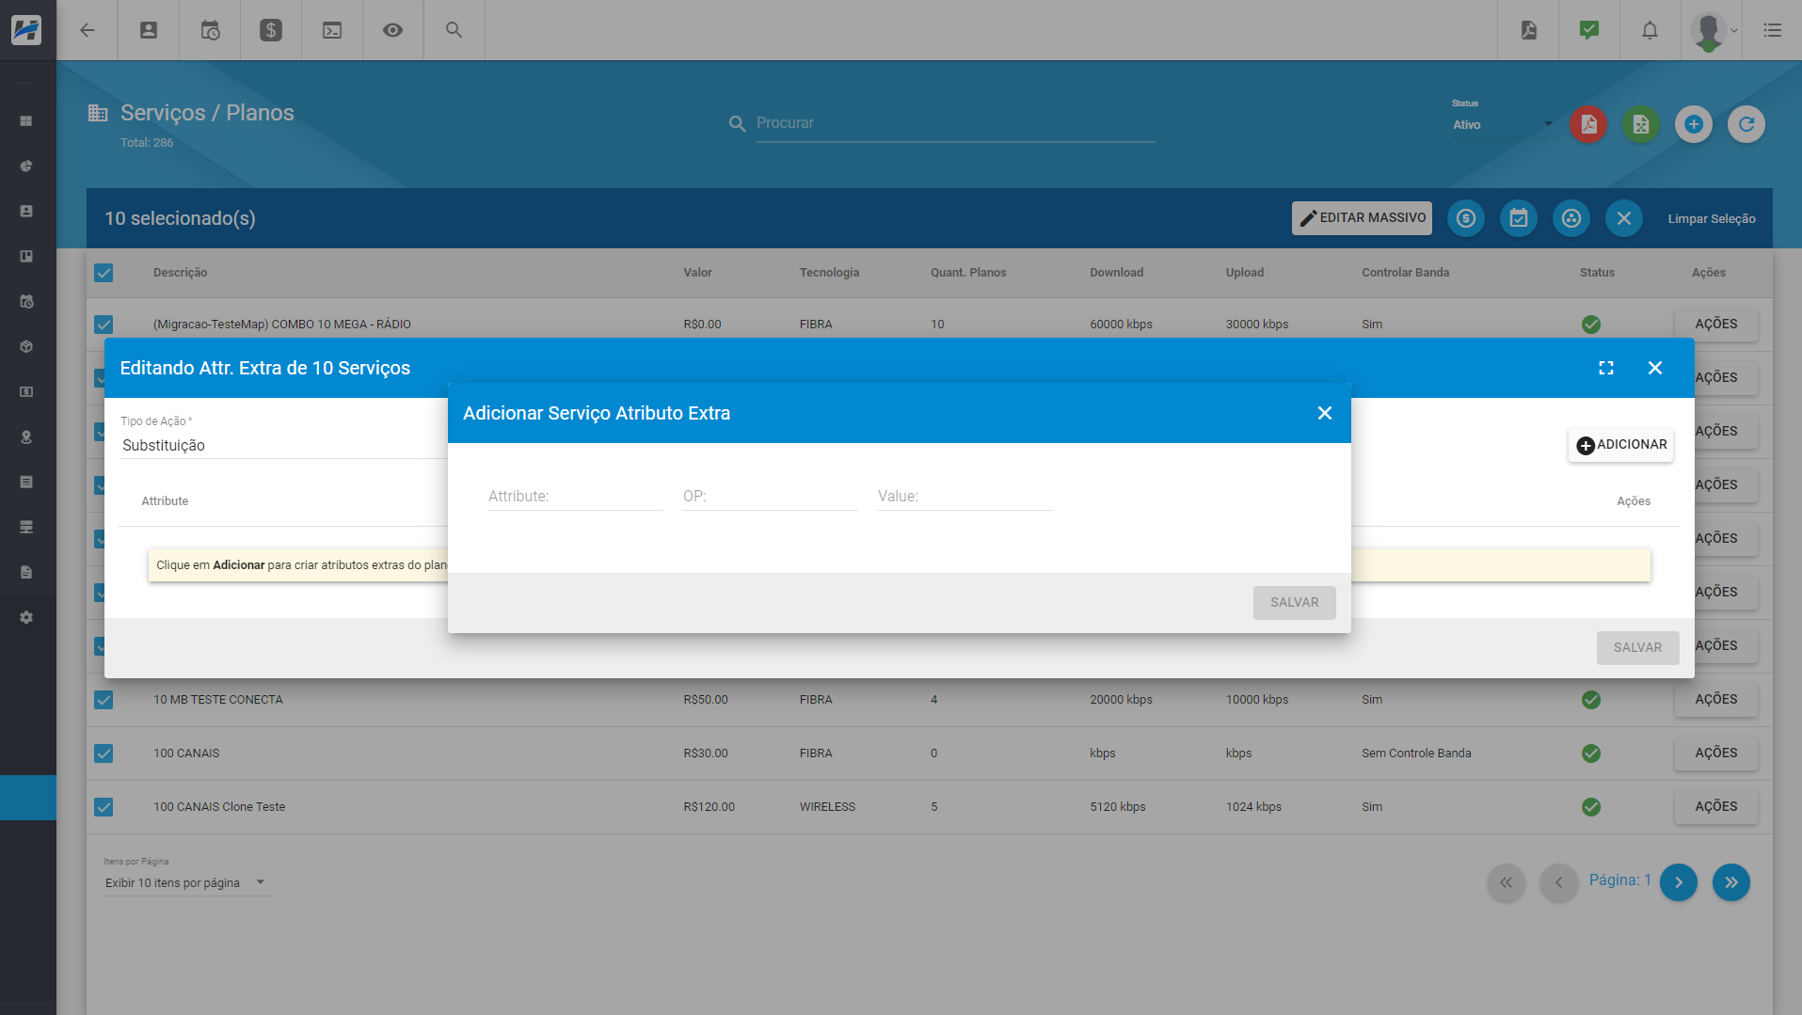1802x1015 pixels.
Task: Open the notifications bell
Action: click(1650, 30)
